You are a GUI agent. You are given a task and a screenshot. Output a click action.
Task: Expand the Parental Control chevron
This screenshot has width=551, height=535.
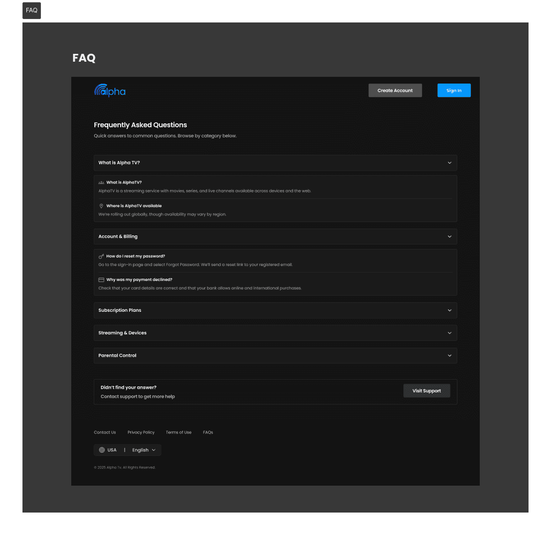click(449, 356)
